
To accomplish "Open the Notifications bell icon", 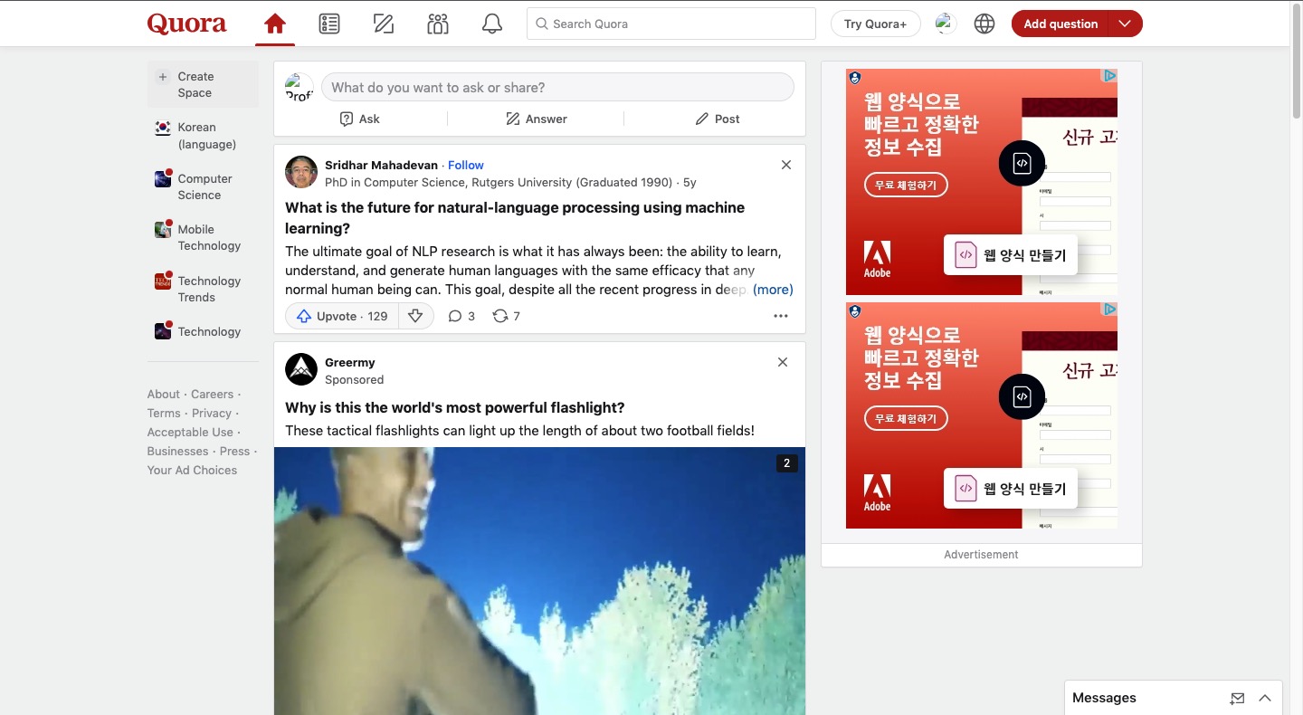I will pyautogui.click(x=492, y=24).
